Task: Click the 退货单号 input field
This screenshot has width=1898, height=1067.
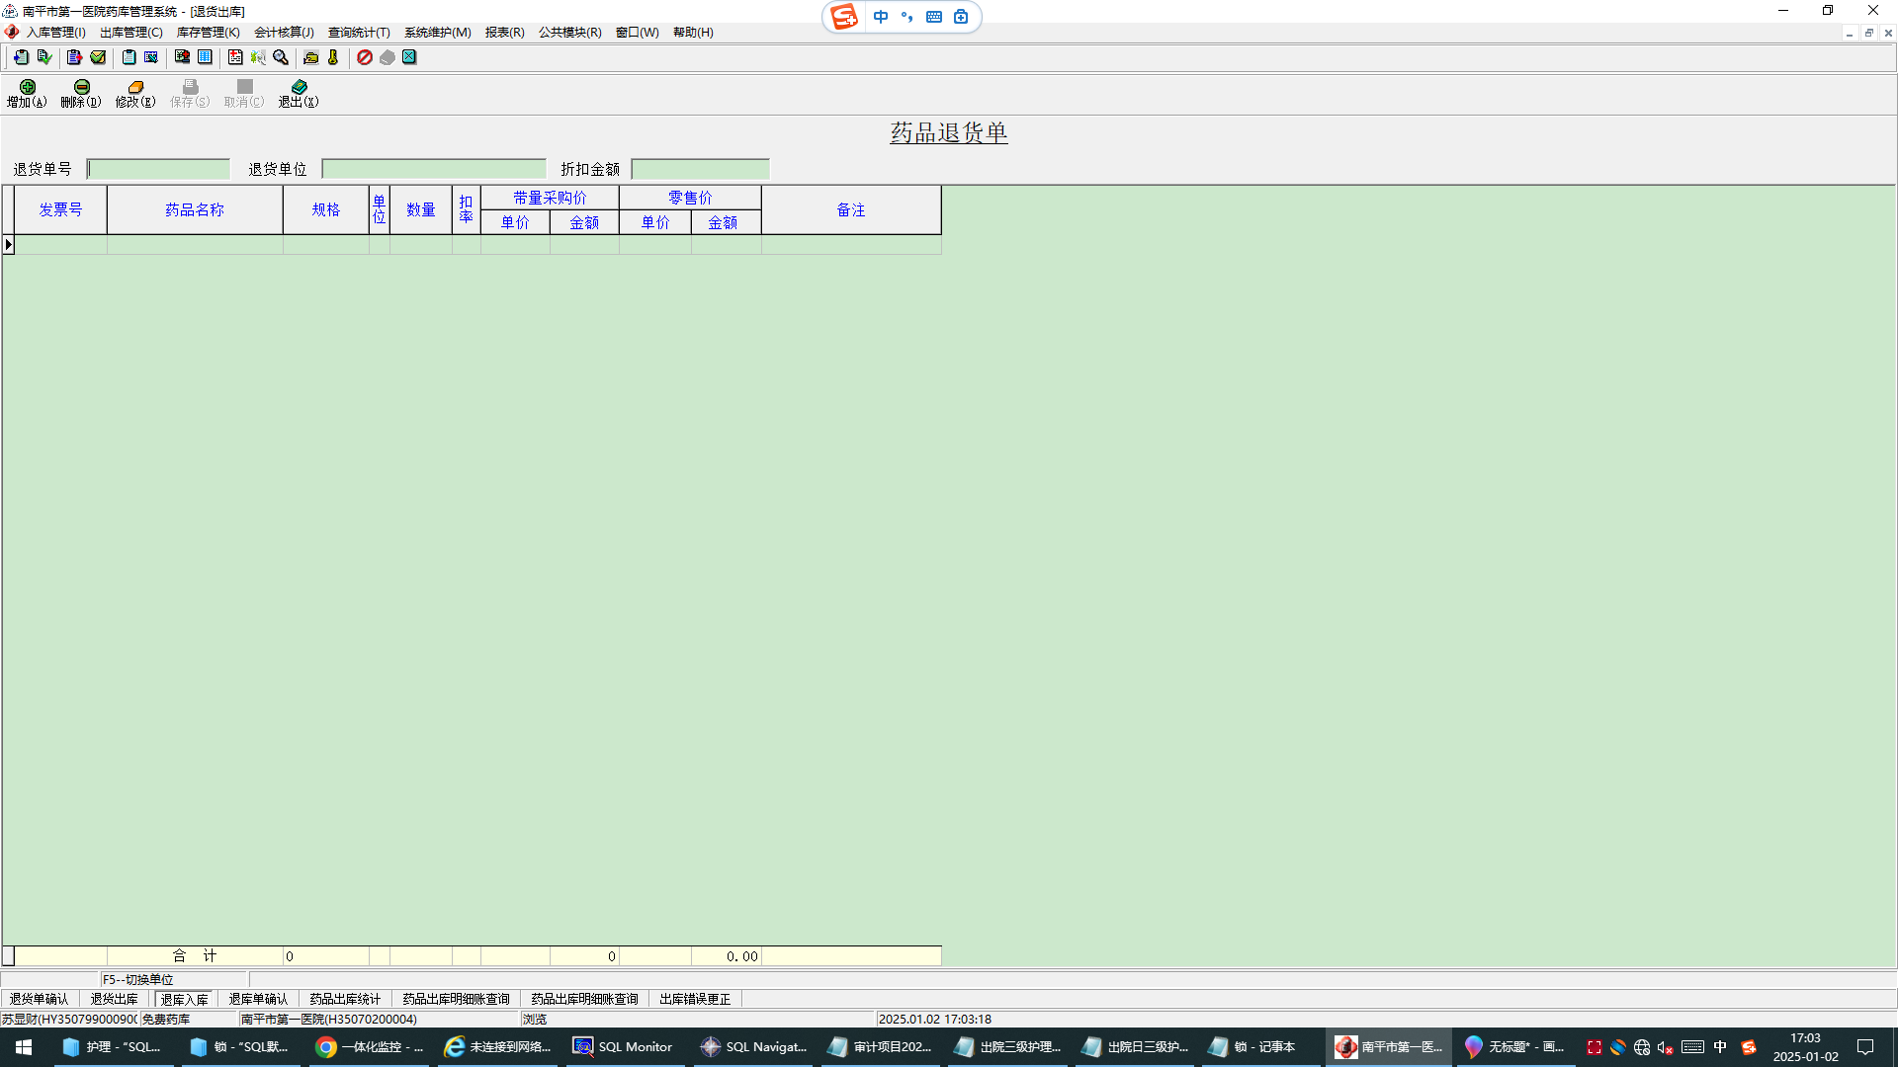Action: click(x=158, y=169)
